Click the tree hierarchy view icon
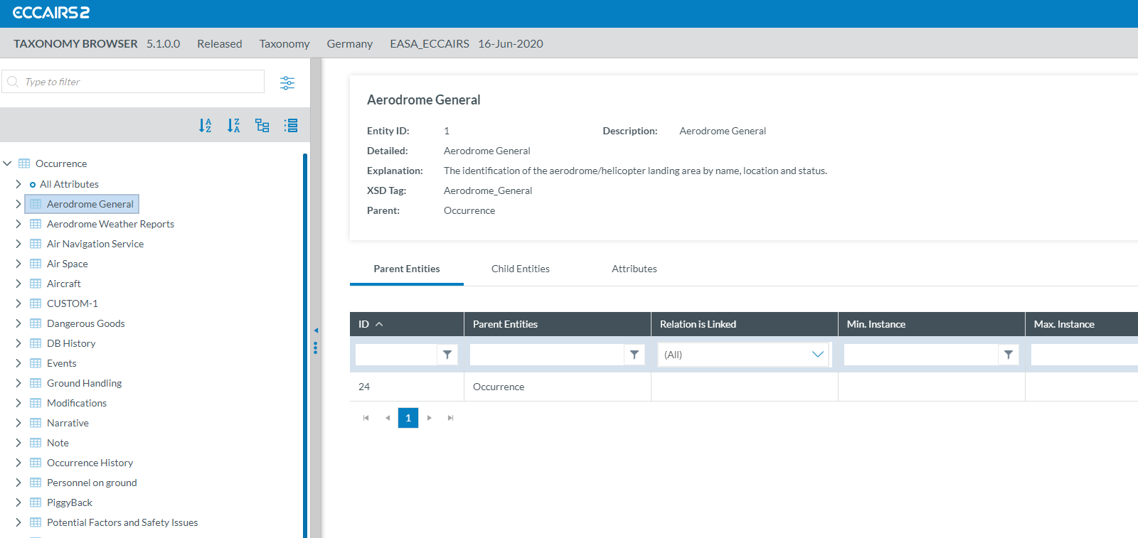The height and width of the screenshot is (538, 1138). (262, 126)
